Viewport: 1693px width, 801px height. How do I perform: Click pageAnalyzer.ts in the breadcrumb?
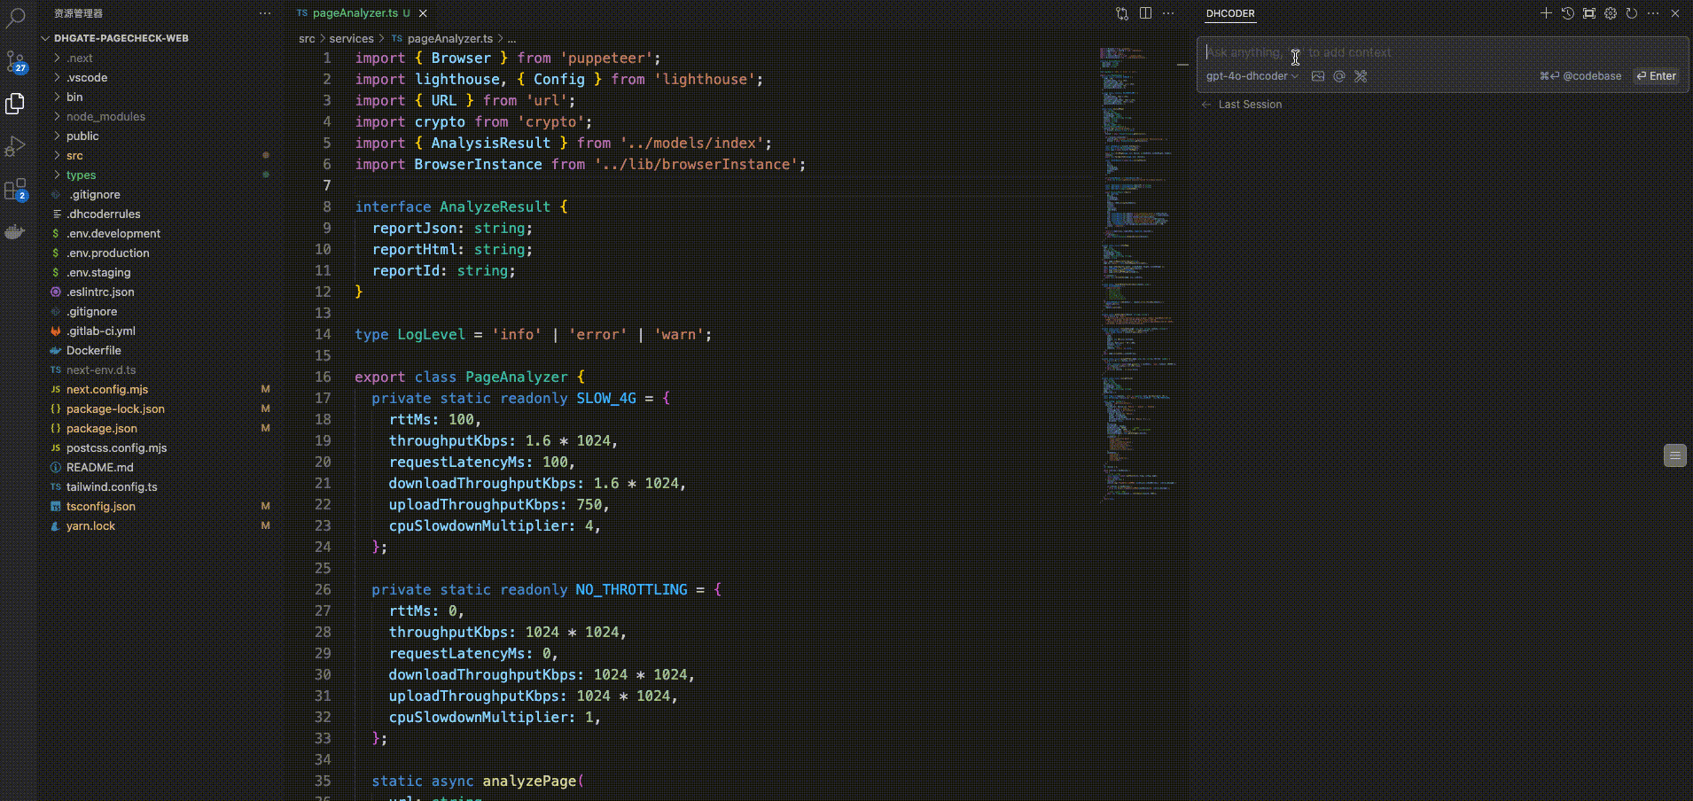coord(449,38)
